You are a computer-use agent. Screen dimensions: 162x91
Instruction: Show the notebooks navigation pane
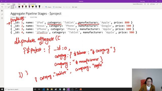coord(2,11)
